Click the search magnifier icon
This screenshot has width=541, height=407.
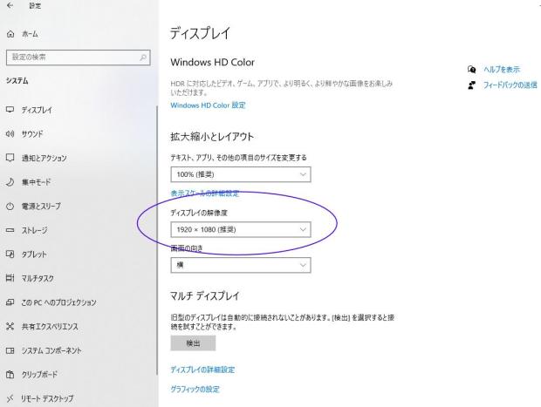point(142,58)
